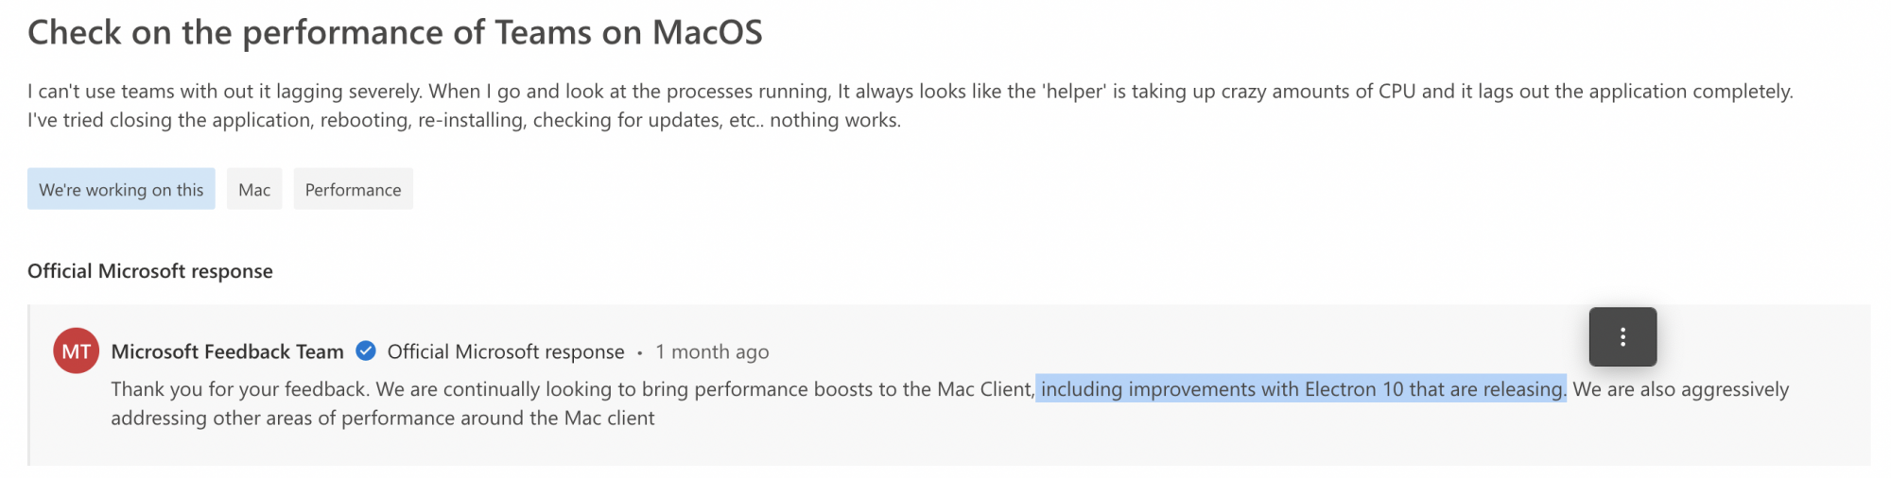Click the title about Teams performance on MacOS
This screenshot has width=1891, height=478.
[x=395, y=32]
